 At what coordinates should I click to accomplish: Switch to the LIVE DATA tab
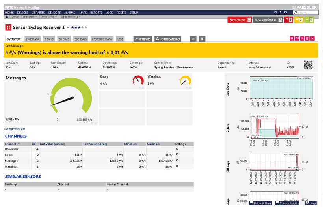pos(33,39)
